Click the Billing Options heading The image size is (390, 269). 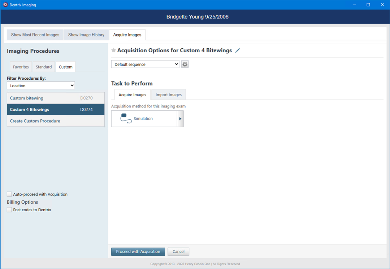pyautogui.click(x=22, y=202)
